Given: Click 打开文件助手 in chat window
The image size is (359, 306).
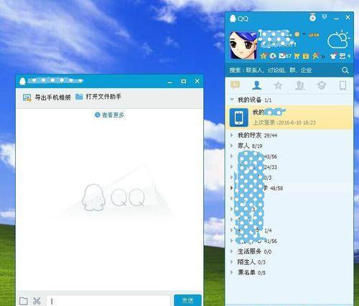Looking at the screenshot, I should pos(103,97).
